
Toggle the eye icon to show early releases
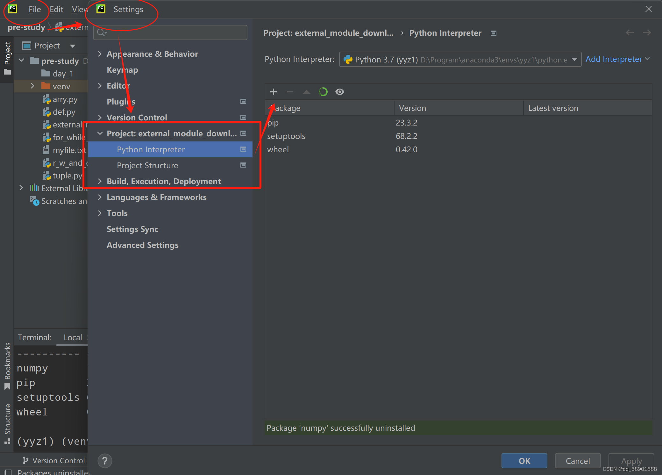click(x=340, y=92)
